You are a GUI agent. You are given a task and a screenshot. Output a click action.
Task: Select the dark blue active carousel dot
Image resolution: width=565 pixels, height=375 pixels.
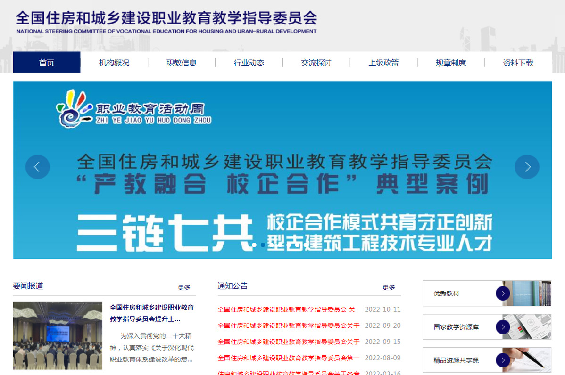tap(263, 245)
